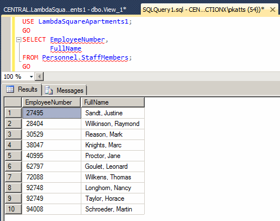
Task: Click the 'Sandt, Justine' cell
Action: [x=113, y=113]
